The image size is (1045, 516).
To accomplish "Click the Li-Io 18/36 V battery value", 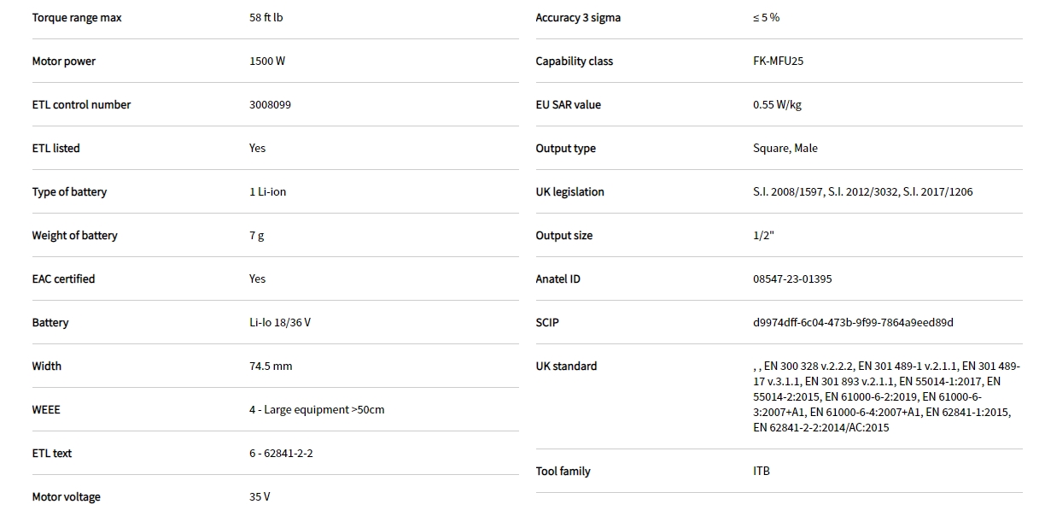I will point(280,323).
